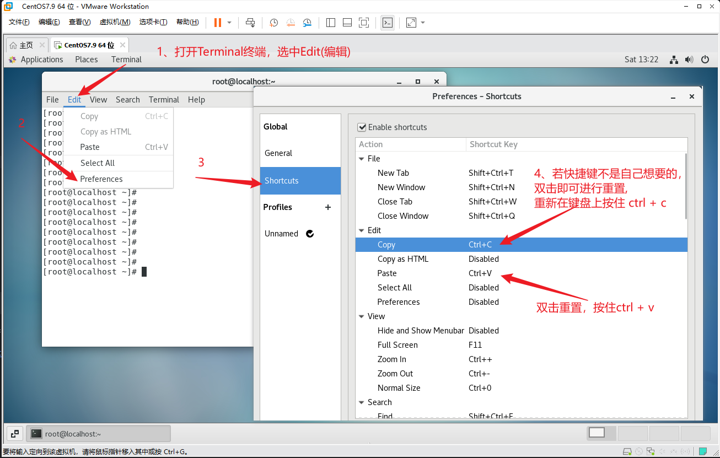
Task: Click the New Tab shortcut row
Action: [x=521, y=173]
